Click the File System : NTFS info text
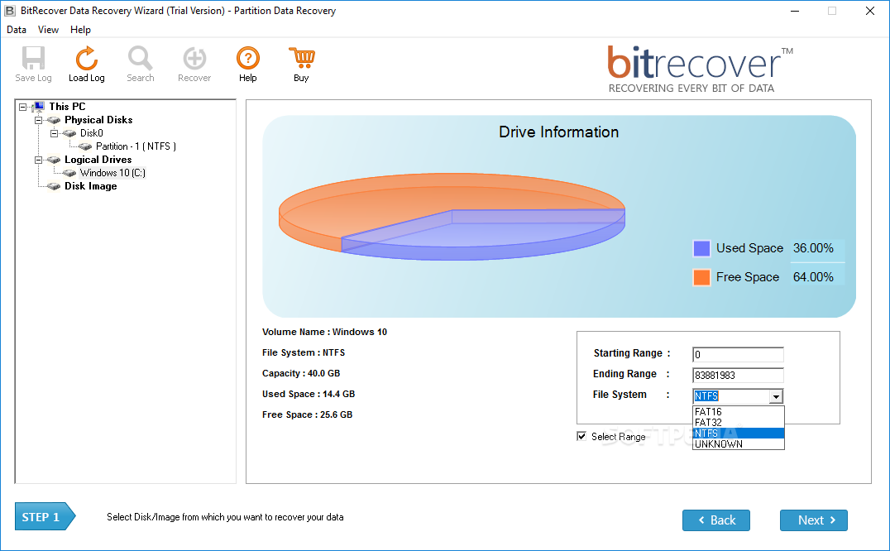Screen dimensions: 890x551 click(x=303, y=352)
